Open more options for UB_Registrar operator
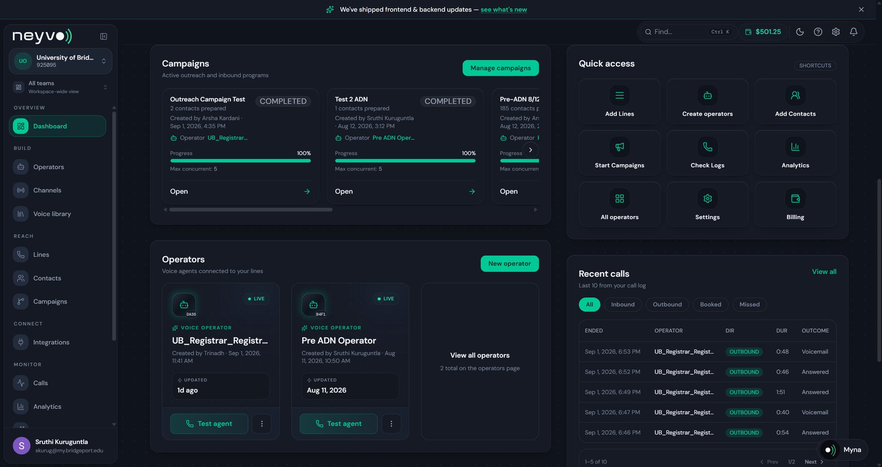 (262, 424)
